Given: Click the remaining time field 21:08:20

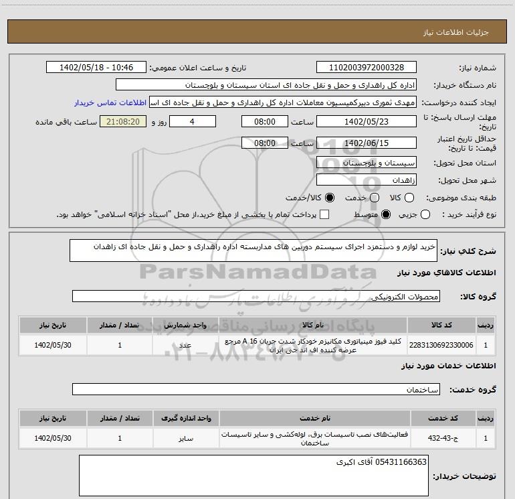Looking at the screenshot, I should pos(123,122).
